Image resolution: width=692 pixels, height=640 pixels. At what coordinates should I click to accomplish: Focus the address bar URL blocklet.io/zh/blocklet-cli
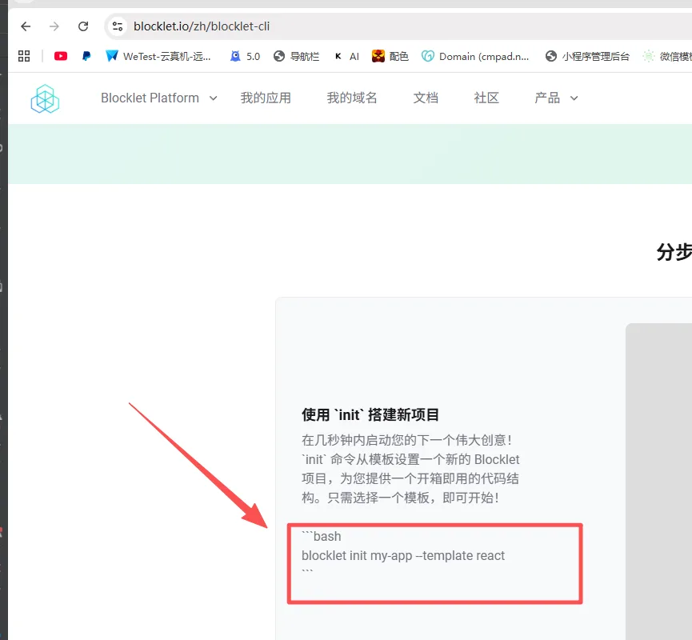pyautogui.click(x=202, y=26)
